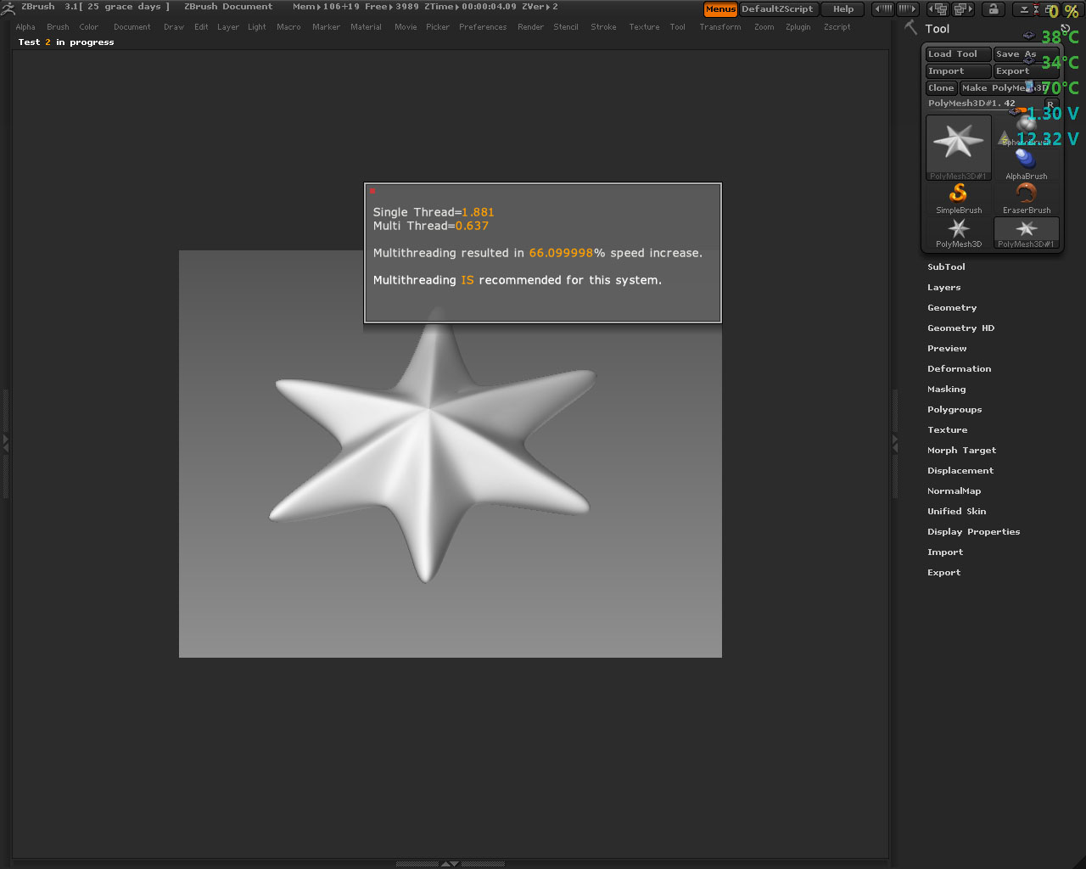Click the lock icon in top bar
This screenshot has height=869, width=1086.
[x=993, y=9]
